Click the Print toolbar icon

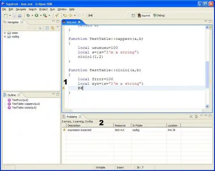pos(20,15)
